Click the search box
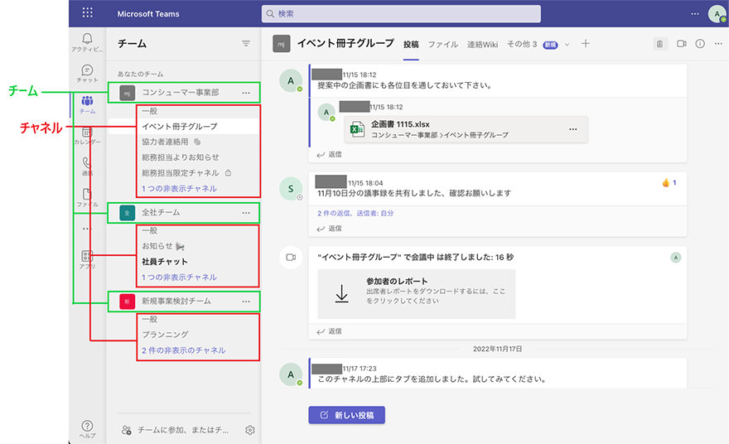 [401, 14]
